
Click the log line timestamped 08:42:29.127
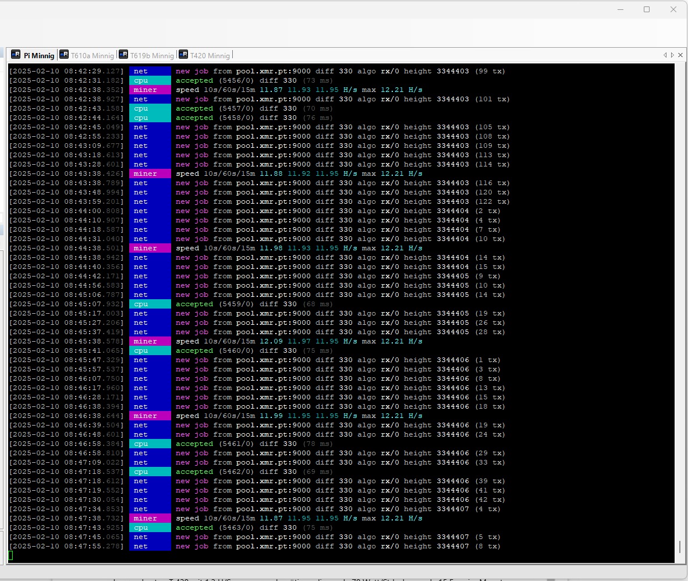click(257, 71)
